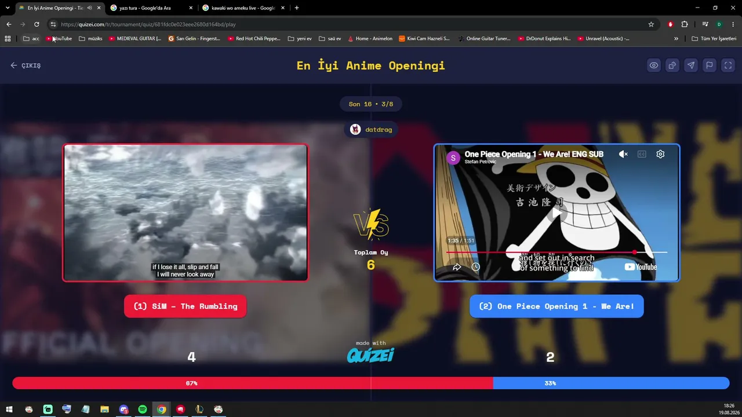Open a new browser tab

click(x=297, y=8)
